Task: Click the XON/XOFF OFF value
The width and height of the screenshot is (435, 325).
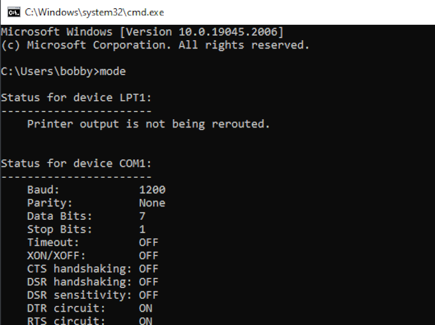Action: tap(149, 256)
